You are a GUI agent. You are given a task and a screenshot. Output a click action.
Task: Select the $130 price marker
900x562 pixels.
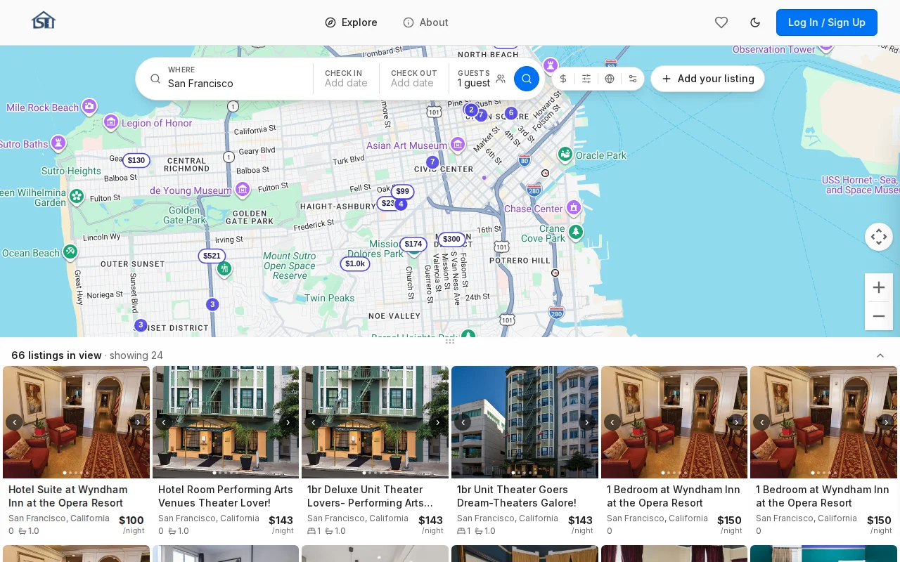(136, 160)
